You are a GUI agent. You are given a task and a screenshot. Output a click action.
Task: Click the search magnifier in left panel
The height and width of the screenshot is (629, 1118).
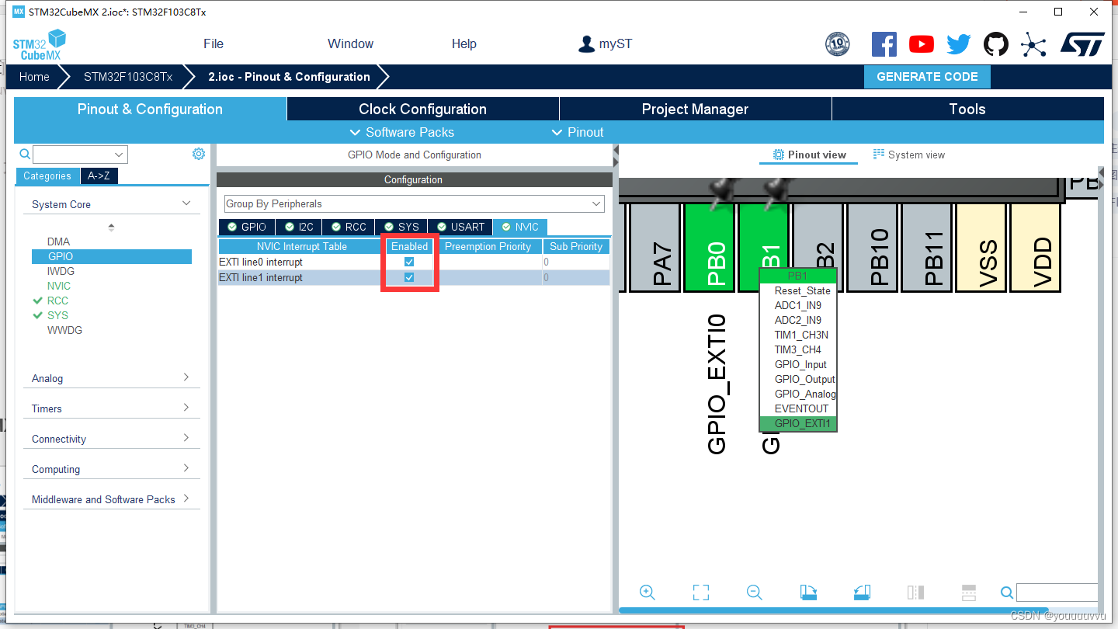25,155
